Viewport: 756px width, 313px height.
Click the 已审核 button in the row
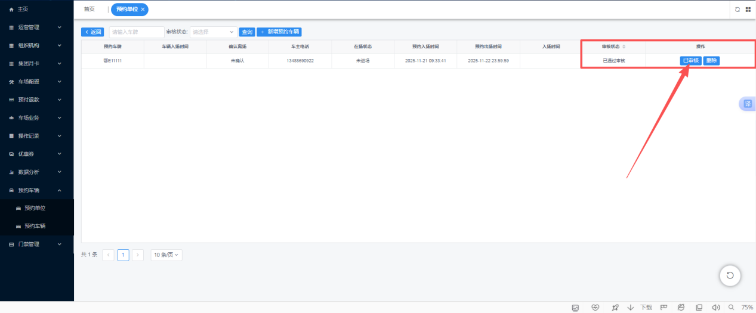click(x=691, y=61)
